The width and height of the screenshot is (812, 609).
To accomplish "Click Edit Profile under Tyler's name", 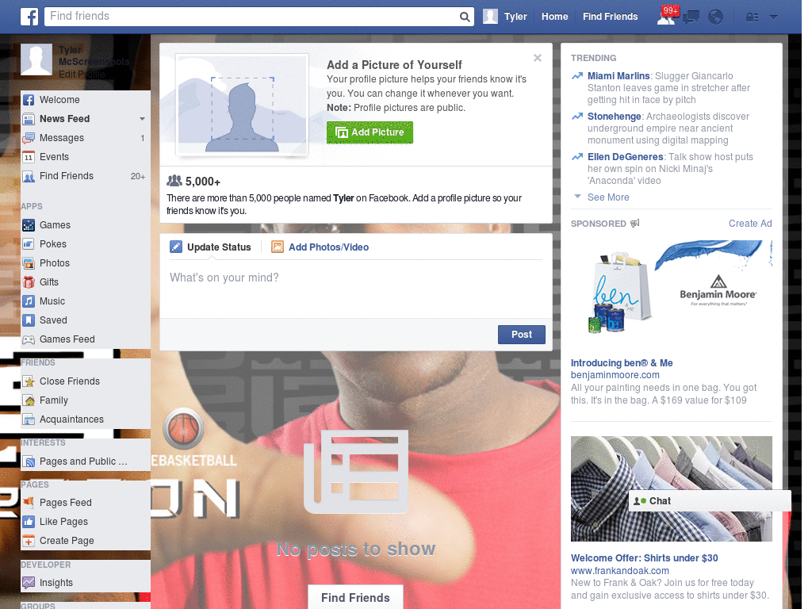I will (82, 75).
